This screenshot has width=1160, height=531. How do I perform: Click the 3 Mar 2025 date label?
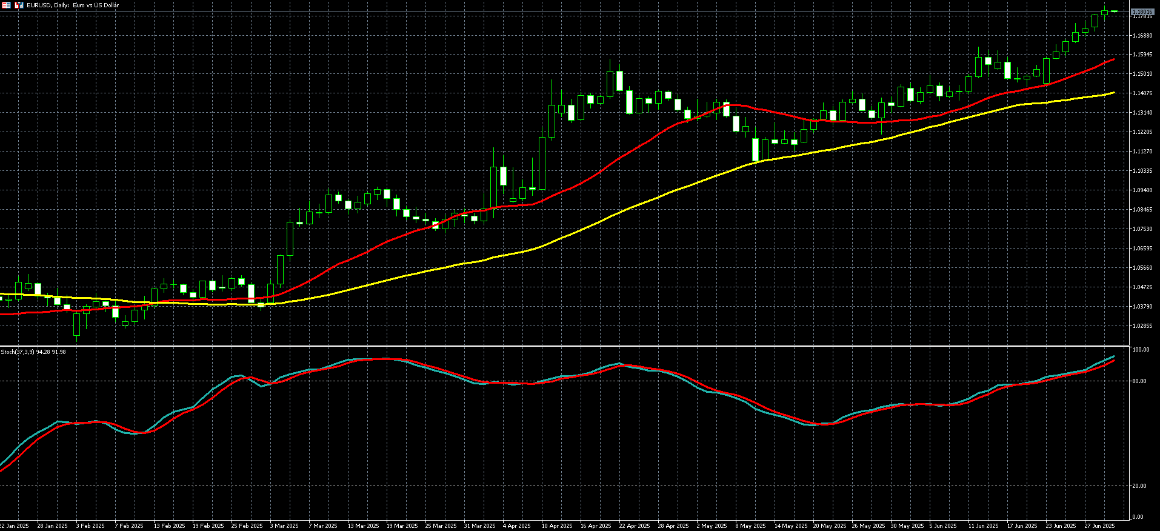pos(284,526)
